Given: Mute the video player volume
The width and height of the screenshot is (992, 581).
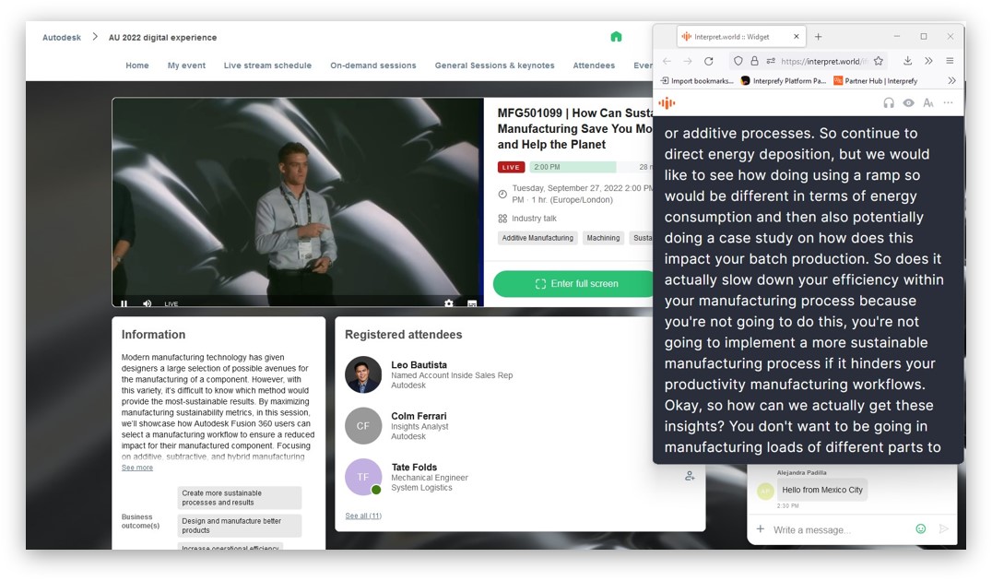Looking at the screenshot, I should point(148,303).
